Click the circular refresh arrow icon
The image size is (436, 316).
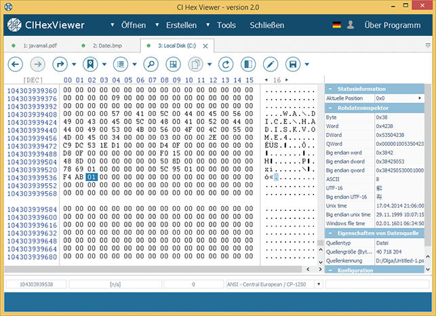click(x=226, y=64)
